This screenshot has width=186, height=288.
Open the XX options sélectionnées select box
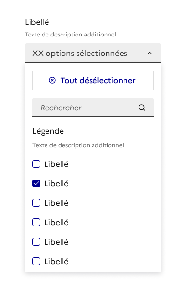click(93, 53)
